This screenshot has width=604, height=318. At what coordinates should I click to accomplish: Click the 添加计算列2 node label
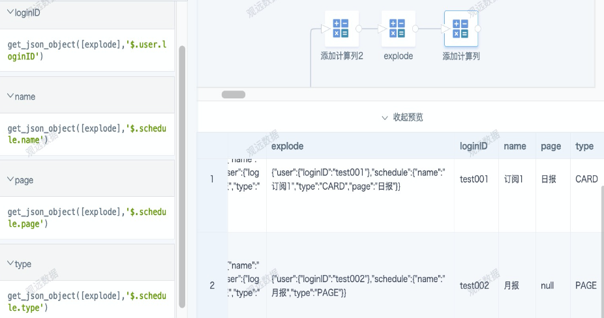[x=342, y=56]
